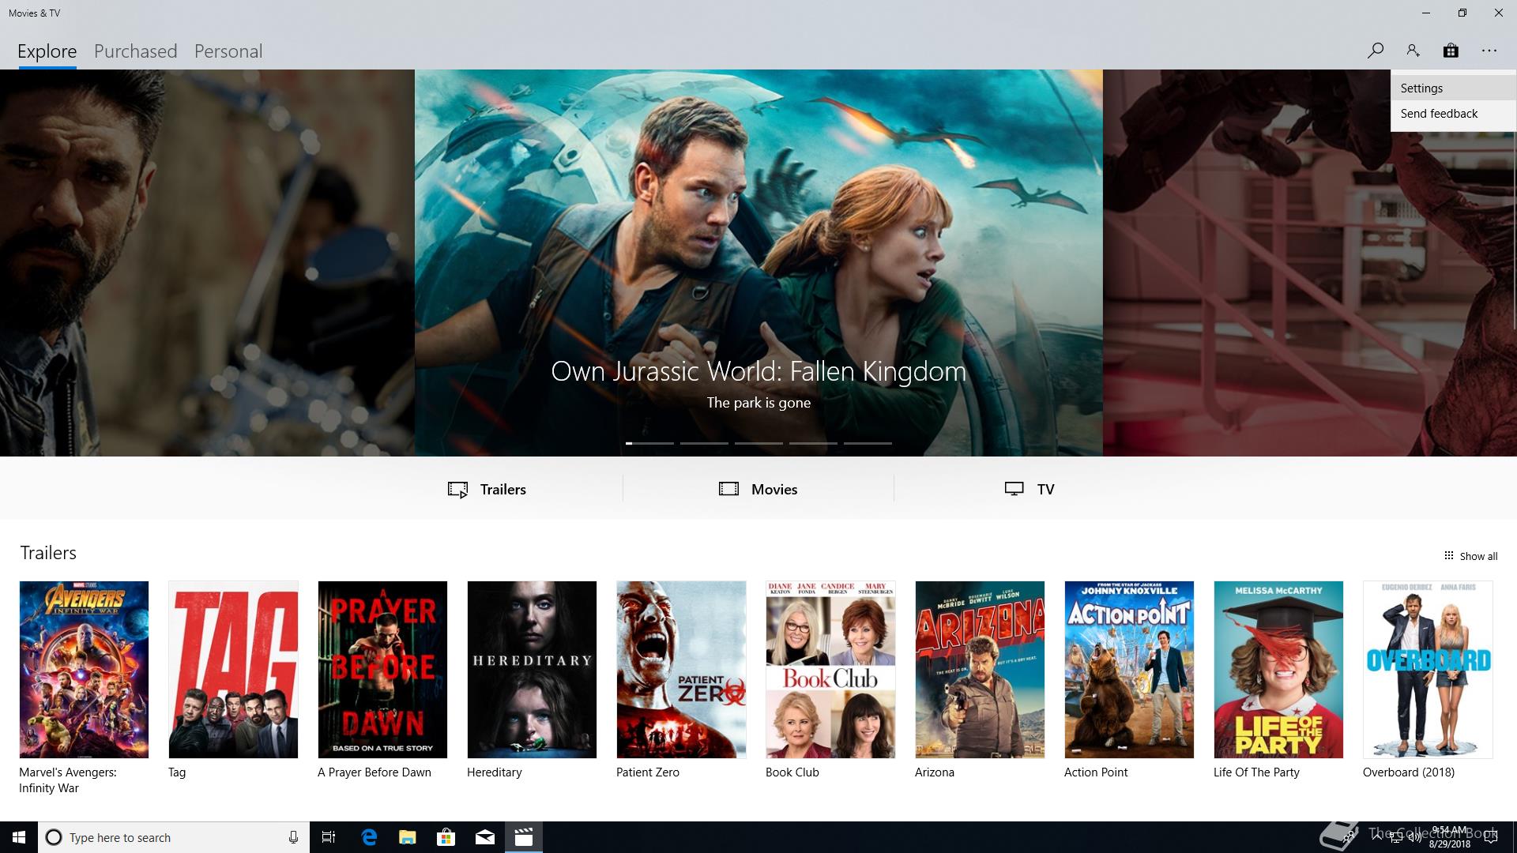Go to the fifth carousel slide indicator

point(868,443)
